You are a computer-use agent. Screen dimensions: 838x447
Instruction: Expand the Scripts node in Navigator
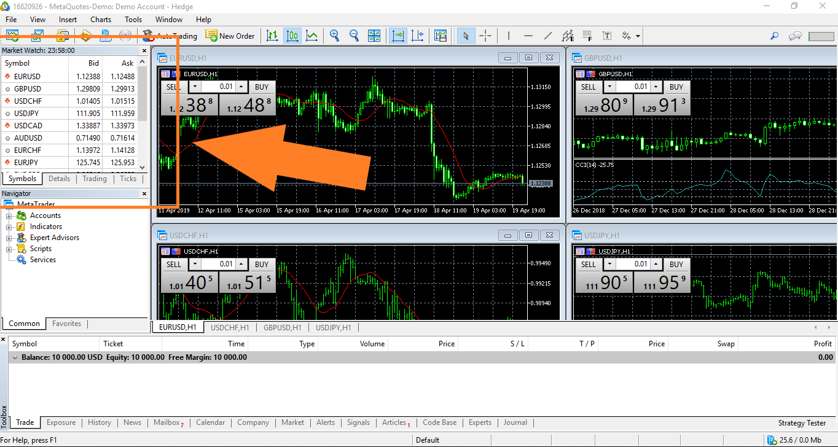tap(9, 249)
